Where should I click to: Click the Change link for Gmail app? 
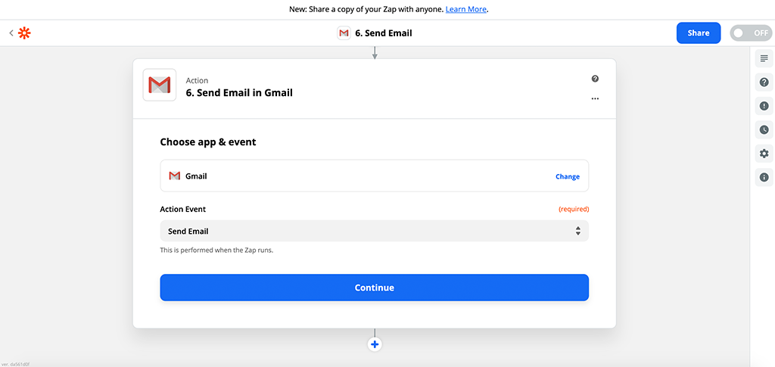point(567,176)
